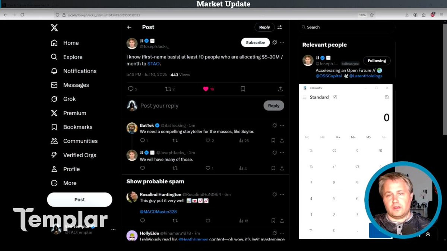447x251 pixels.
Task: Click Calculator 7 key
Action: coord(311,183)
